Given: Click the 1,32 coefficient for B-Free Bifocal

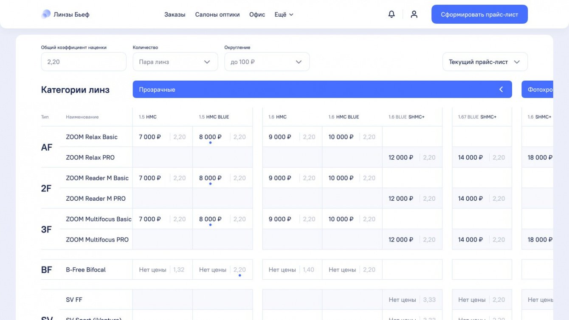Looking at the screenshot, I should [179, 270].
